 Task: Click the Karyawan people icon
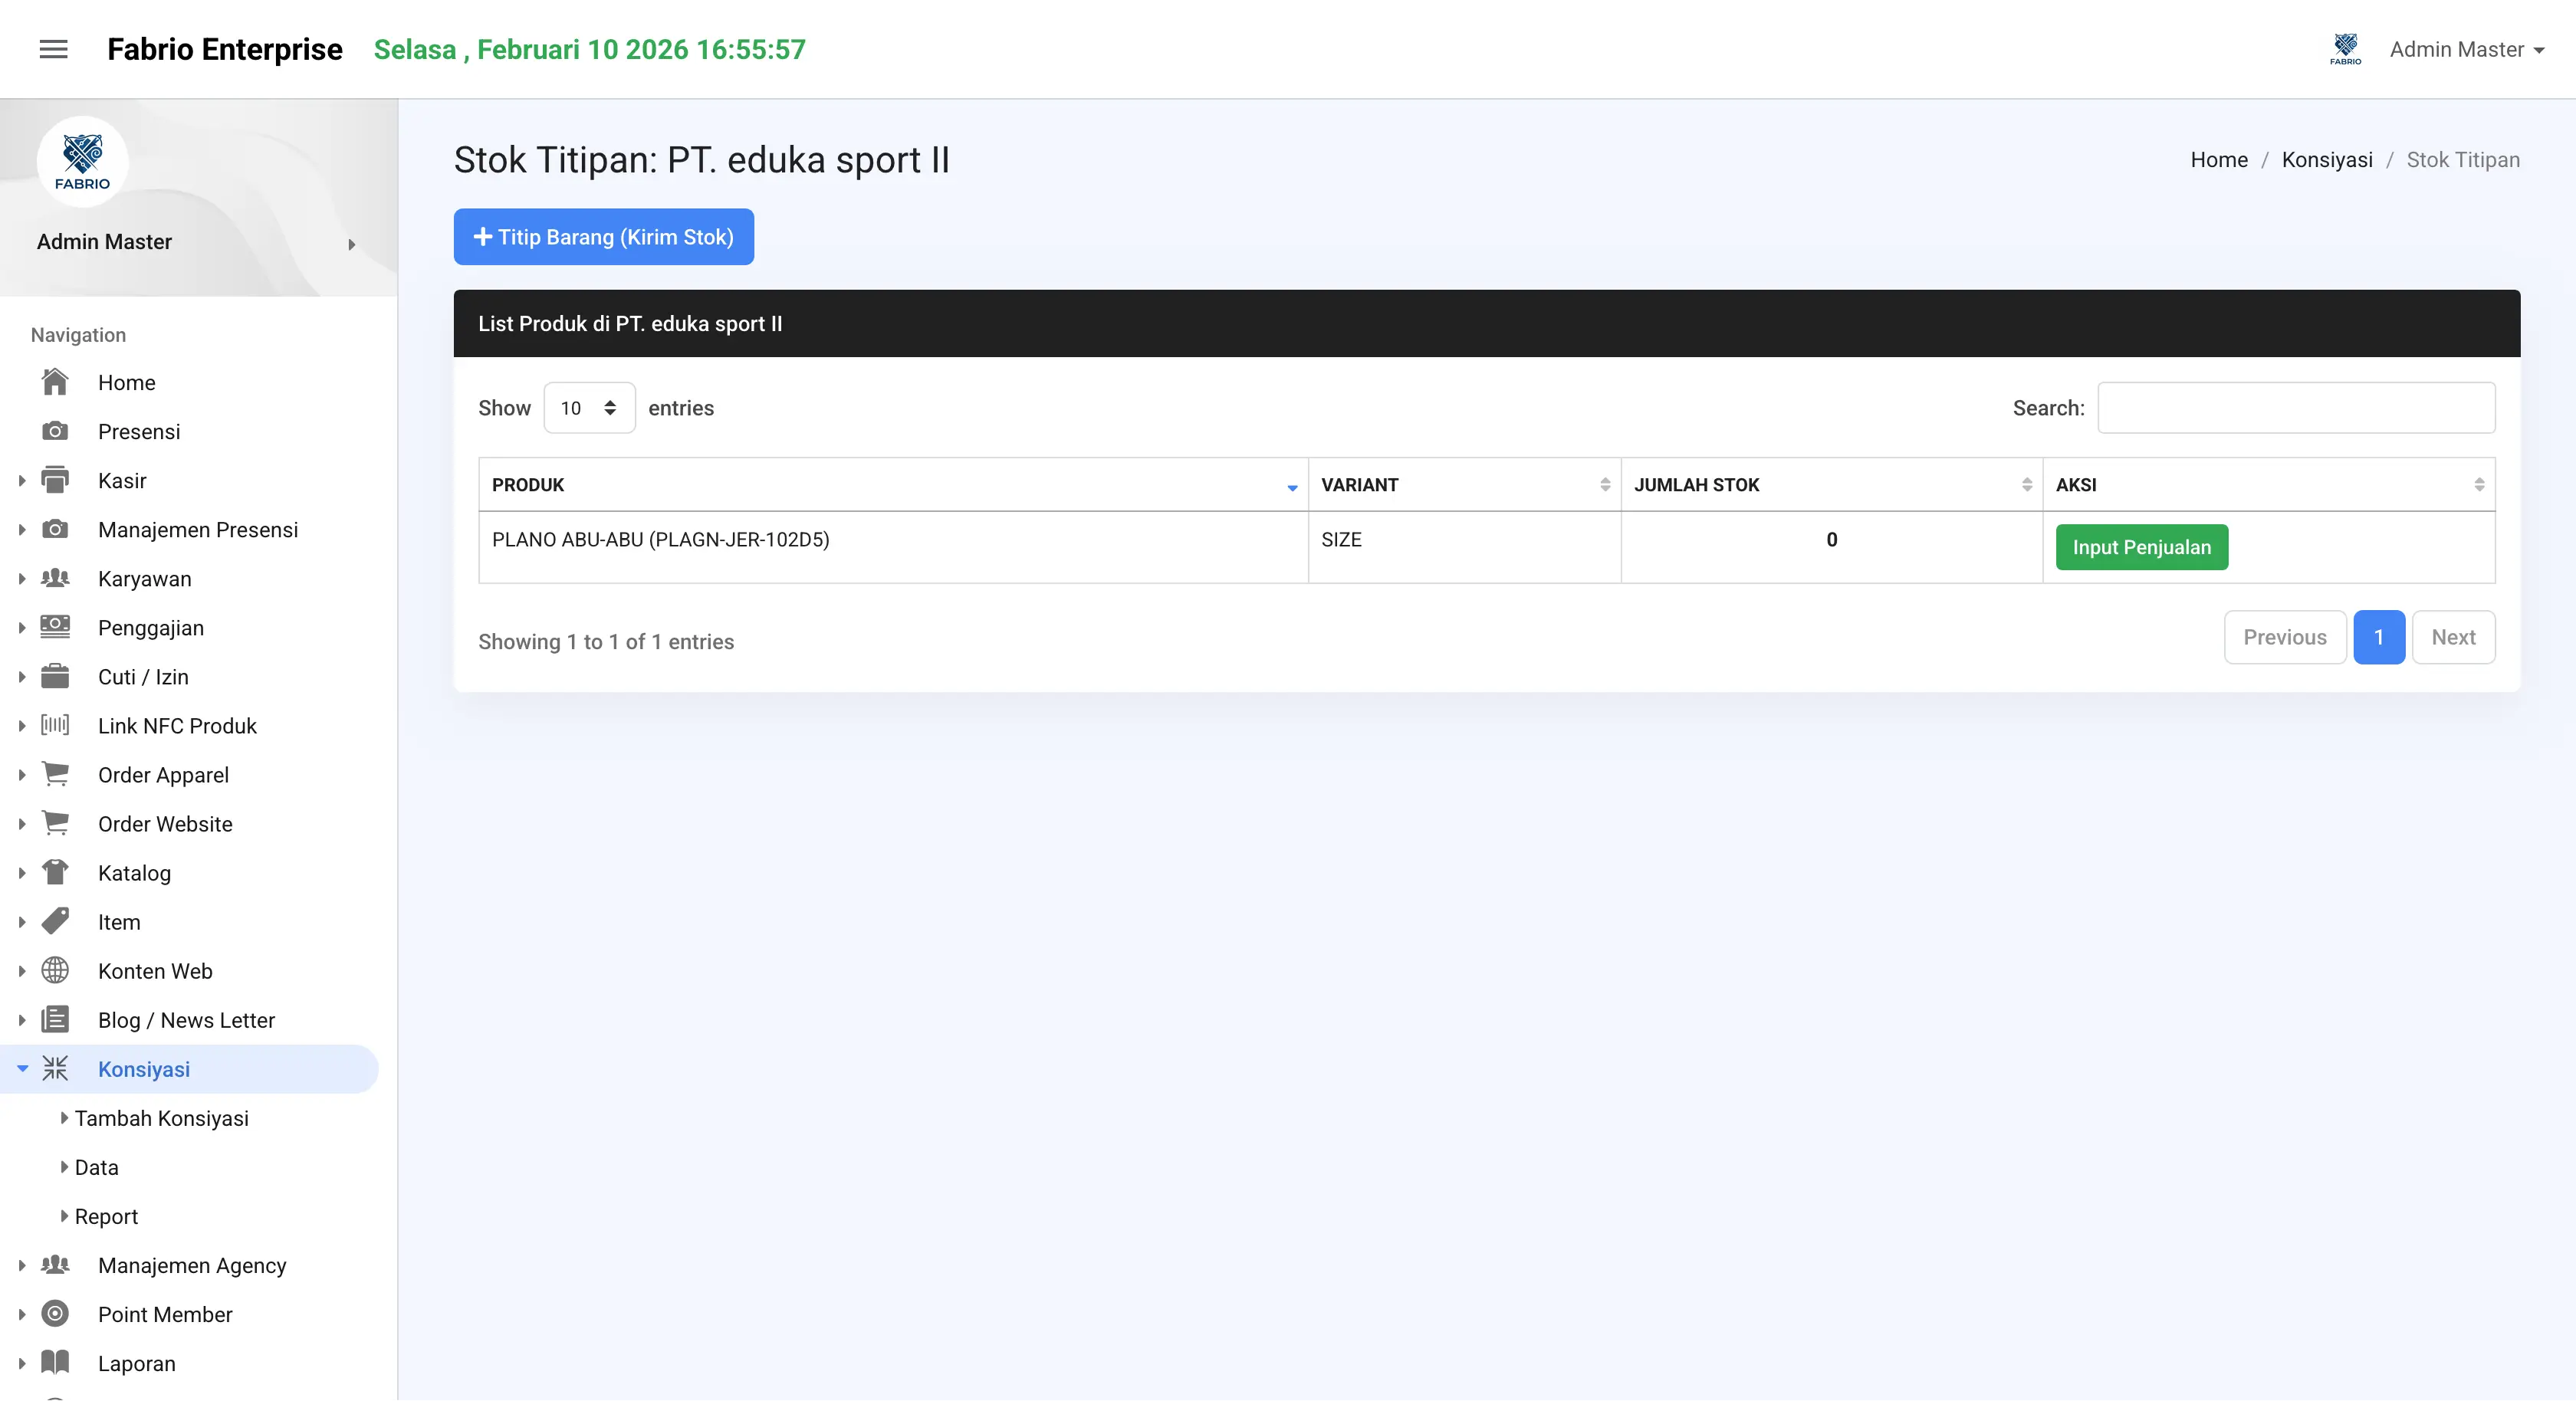click(55, 578)
